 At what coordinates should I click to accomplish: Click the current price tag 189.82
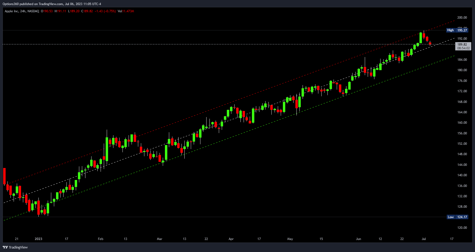463,46
